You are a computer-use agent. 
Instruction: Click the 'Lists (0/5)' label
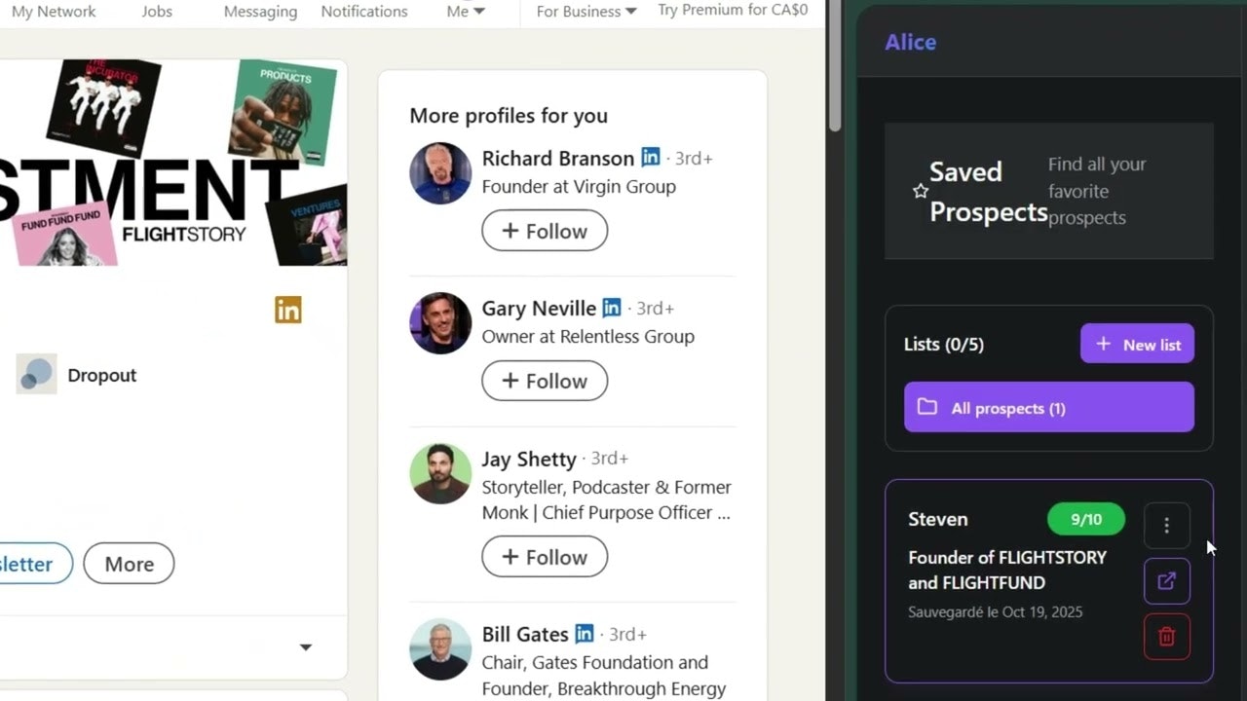click(x=944, y=344)
